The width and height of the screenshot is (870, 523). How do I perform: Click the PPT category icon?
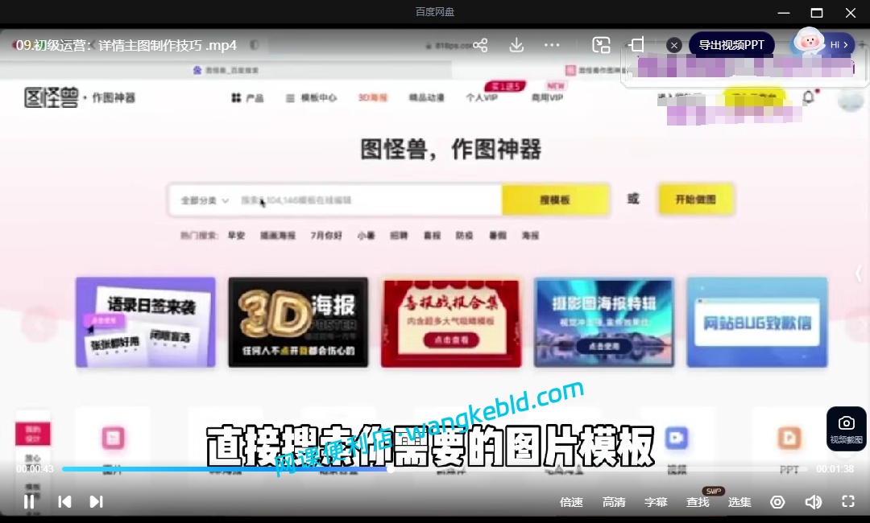tap(789, 438)
